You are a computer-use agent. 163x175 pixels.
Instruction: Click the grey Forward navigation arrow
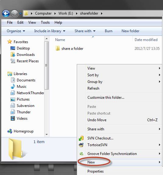tap(14, 13)
